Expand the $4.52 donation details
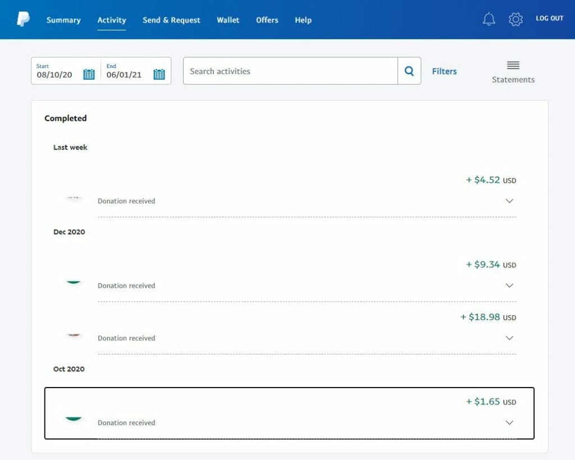 click(509, 201)
